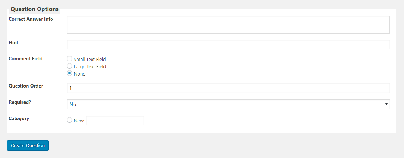Click the New category name text box

point(115,121)
